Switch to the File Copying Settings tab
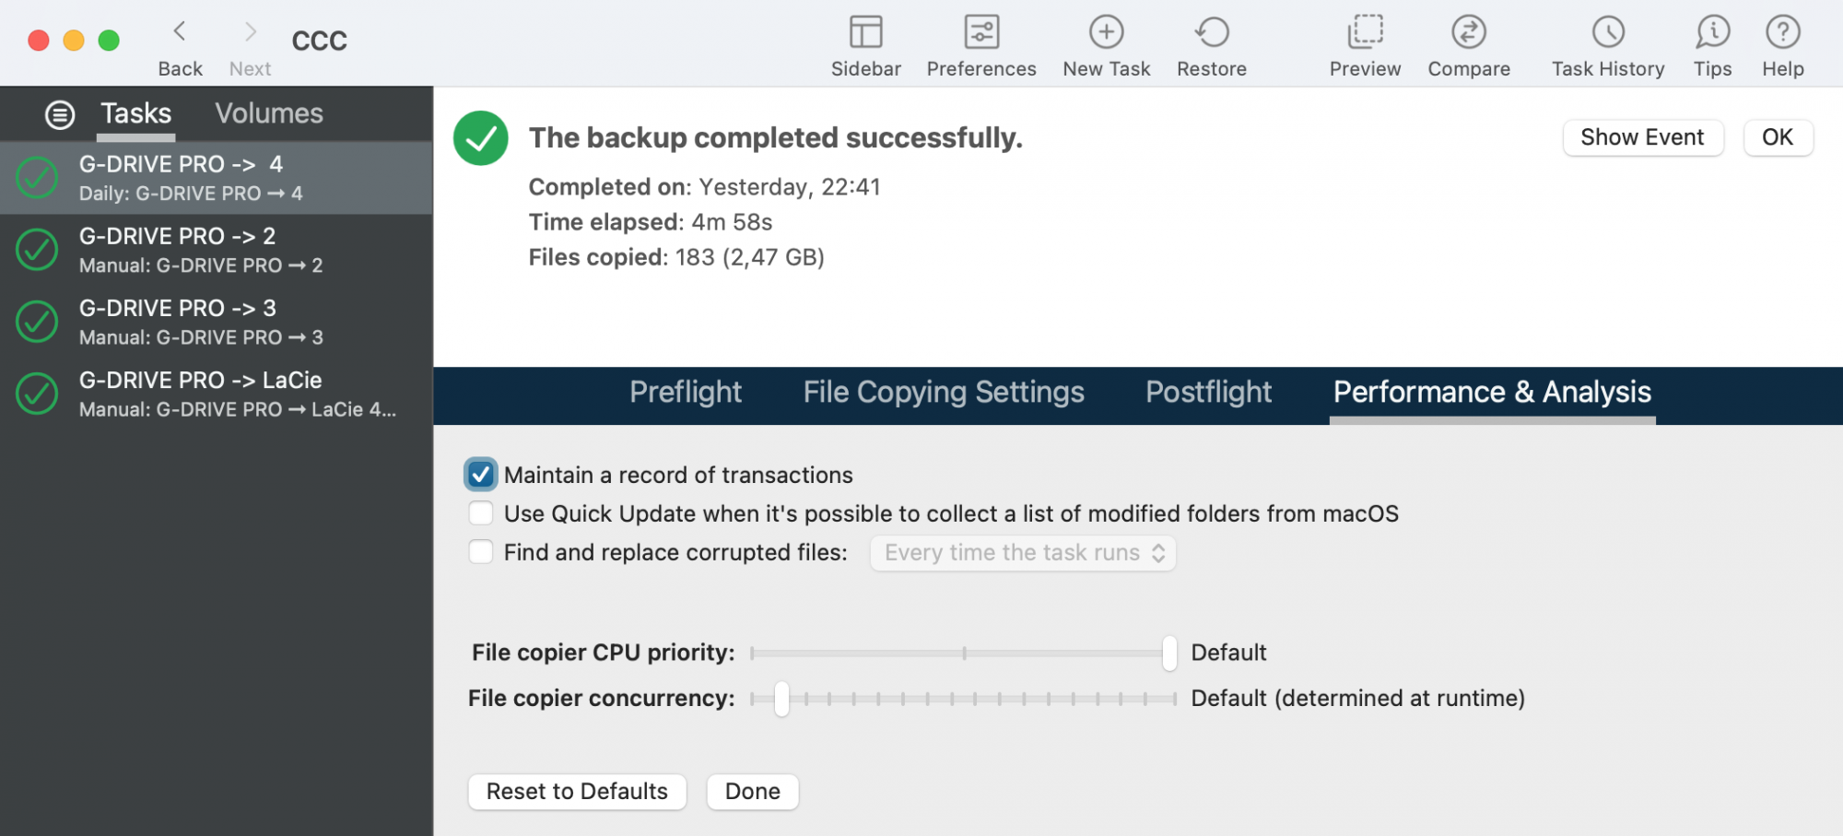This screenshot has width=1843, height=836. click(943, 393)
